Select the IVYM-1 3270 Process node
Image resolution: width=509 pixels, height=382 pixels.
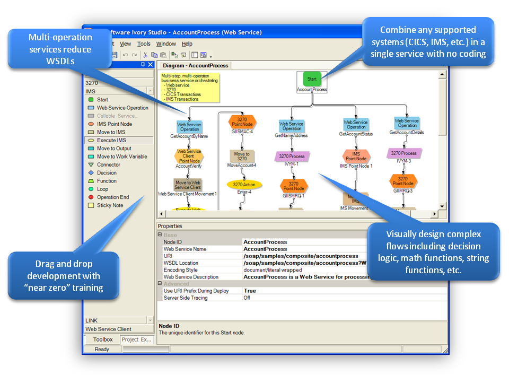(292, 157)
